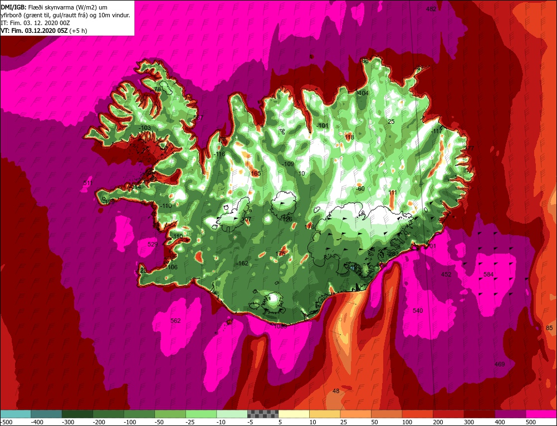Click the map value 165 over the orange patch
Screen dimensions: 557x426
256,173
